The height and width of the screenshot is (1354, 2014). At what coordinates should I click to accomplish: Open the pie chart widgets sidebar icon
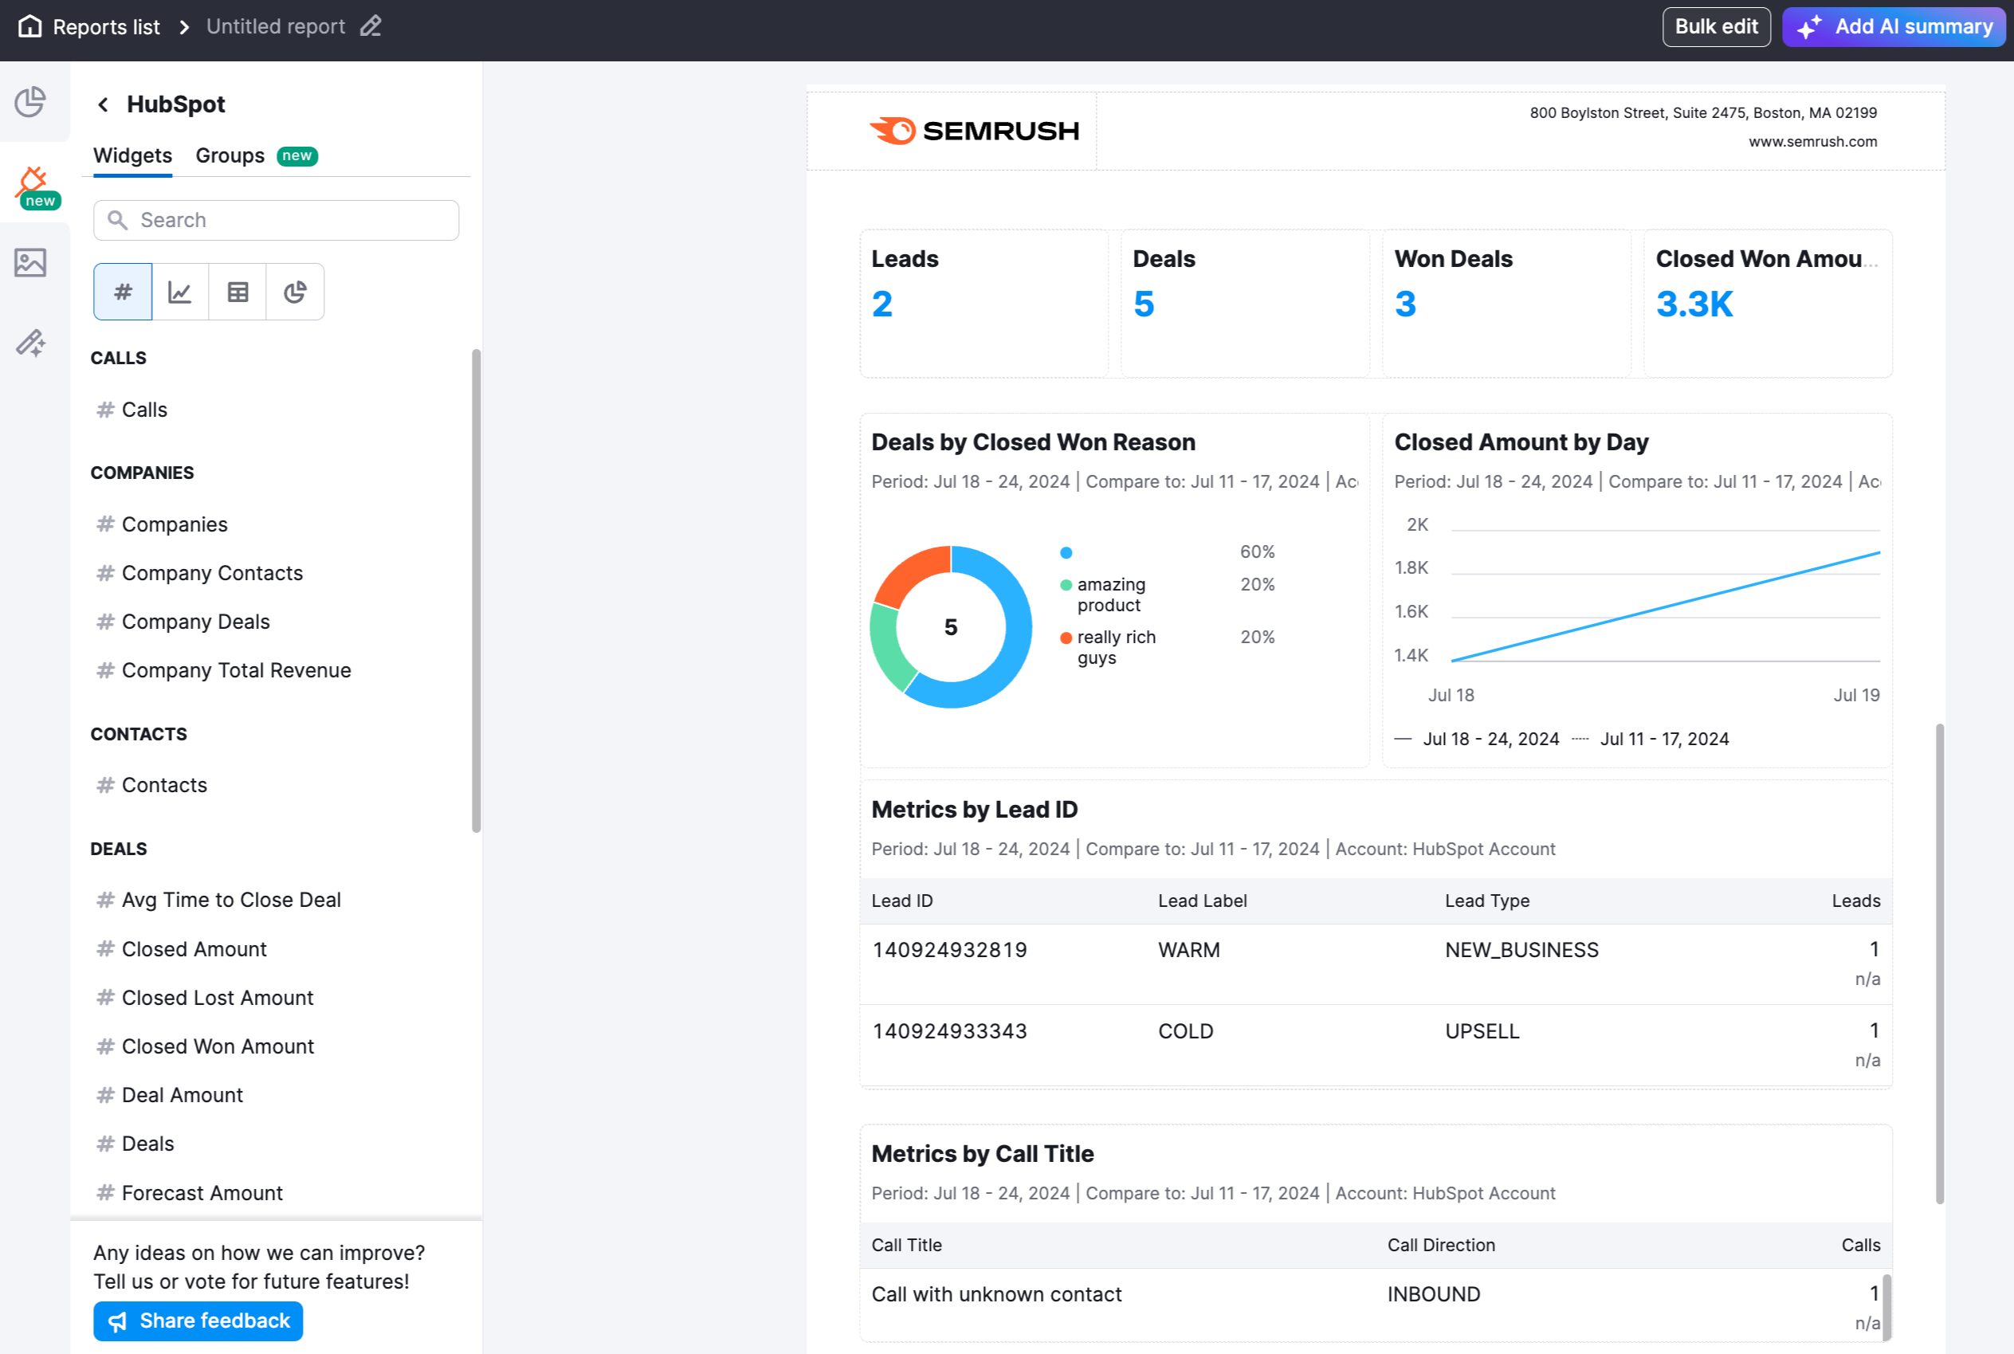coord(30,102)
